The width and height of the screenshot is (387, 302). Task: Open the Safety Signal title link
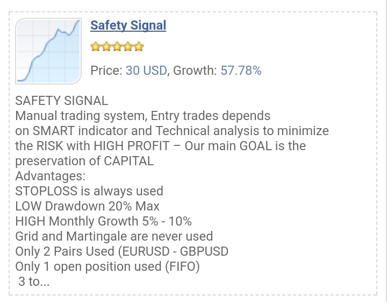click(x=128, y=26)
